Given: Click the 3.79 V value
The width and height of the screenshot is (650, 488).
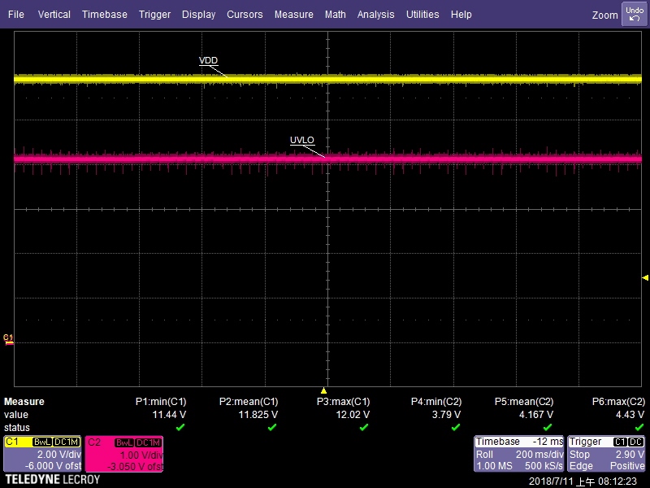Looking at the screenshot, I should tap(446, 415).
